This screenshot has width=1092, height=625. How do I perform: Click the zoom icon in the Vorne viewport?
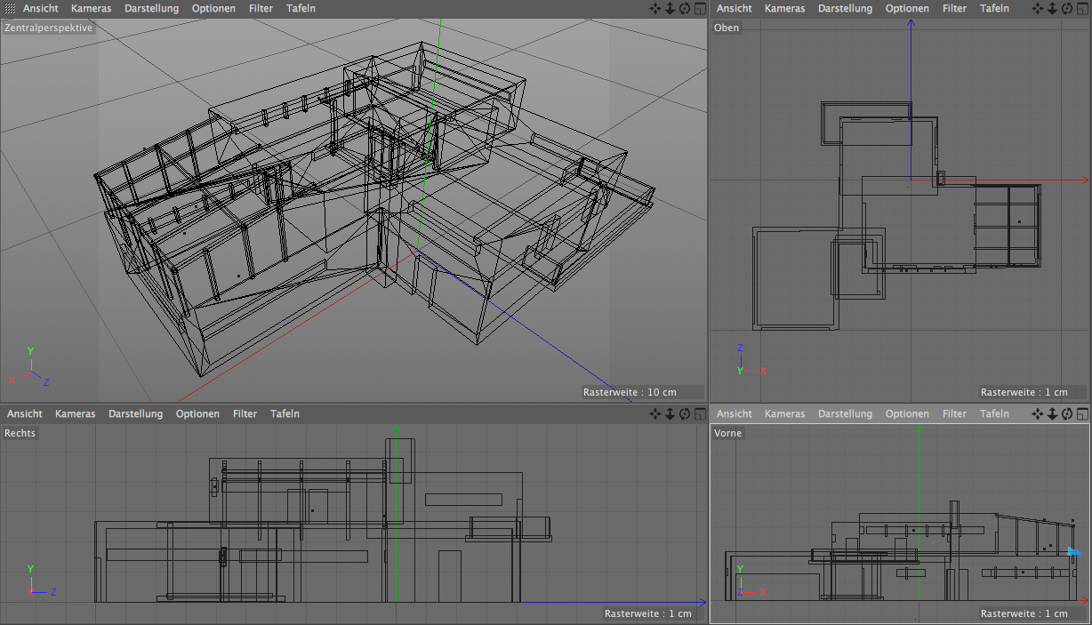pyautogui.click(x=1052, y=414)
